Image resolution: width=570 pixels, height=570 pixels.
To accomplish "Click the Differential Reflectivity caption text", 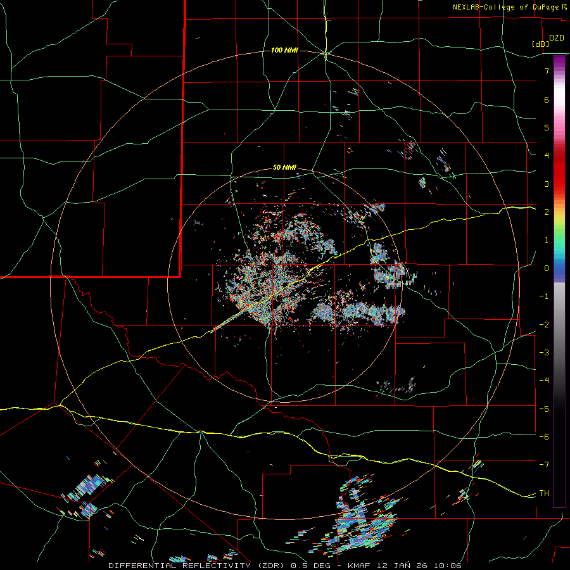I will 285,566.
